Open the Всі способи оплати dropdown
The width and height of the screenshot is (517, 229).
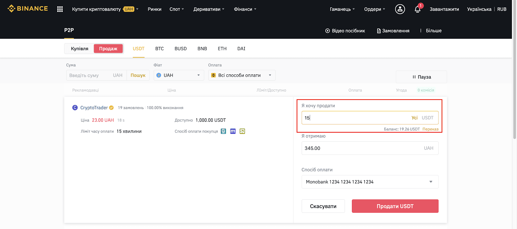tap(242, 75)
